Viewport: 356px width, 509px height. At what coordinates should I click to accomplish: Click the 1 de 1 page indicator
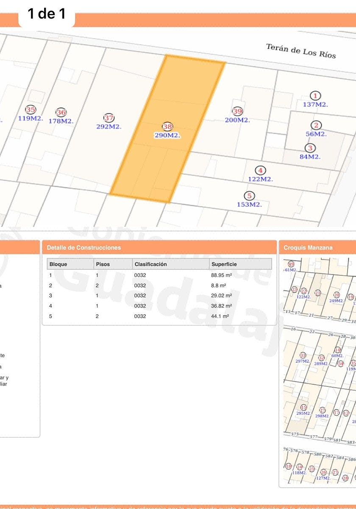[x=47, y=14]
